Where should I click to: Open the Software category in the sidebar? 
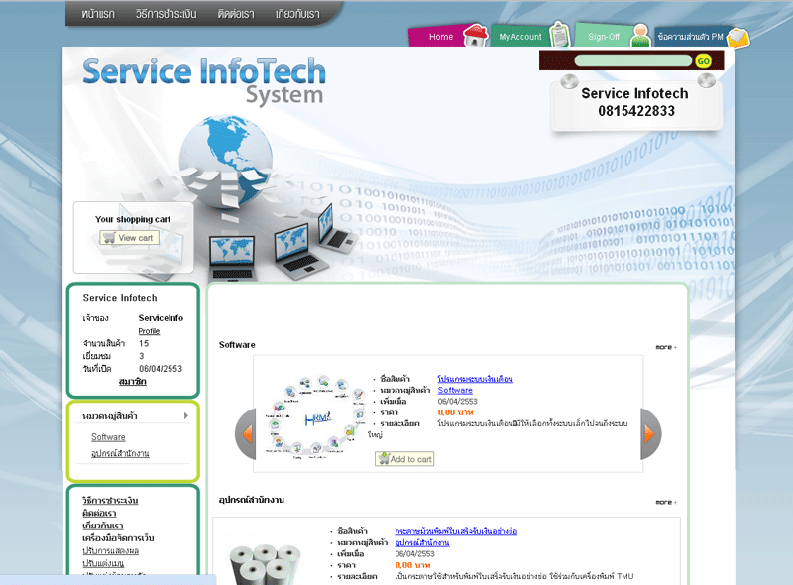pos(108,437)
